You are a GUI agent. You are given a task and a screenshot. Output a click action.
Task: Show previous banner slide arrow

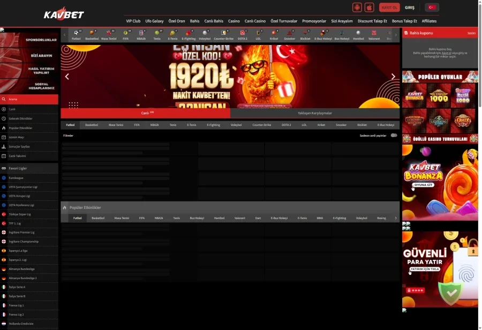(67, 77)
